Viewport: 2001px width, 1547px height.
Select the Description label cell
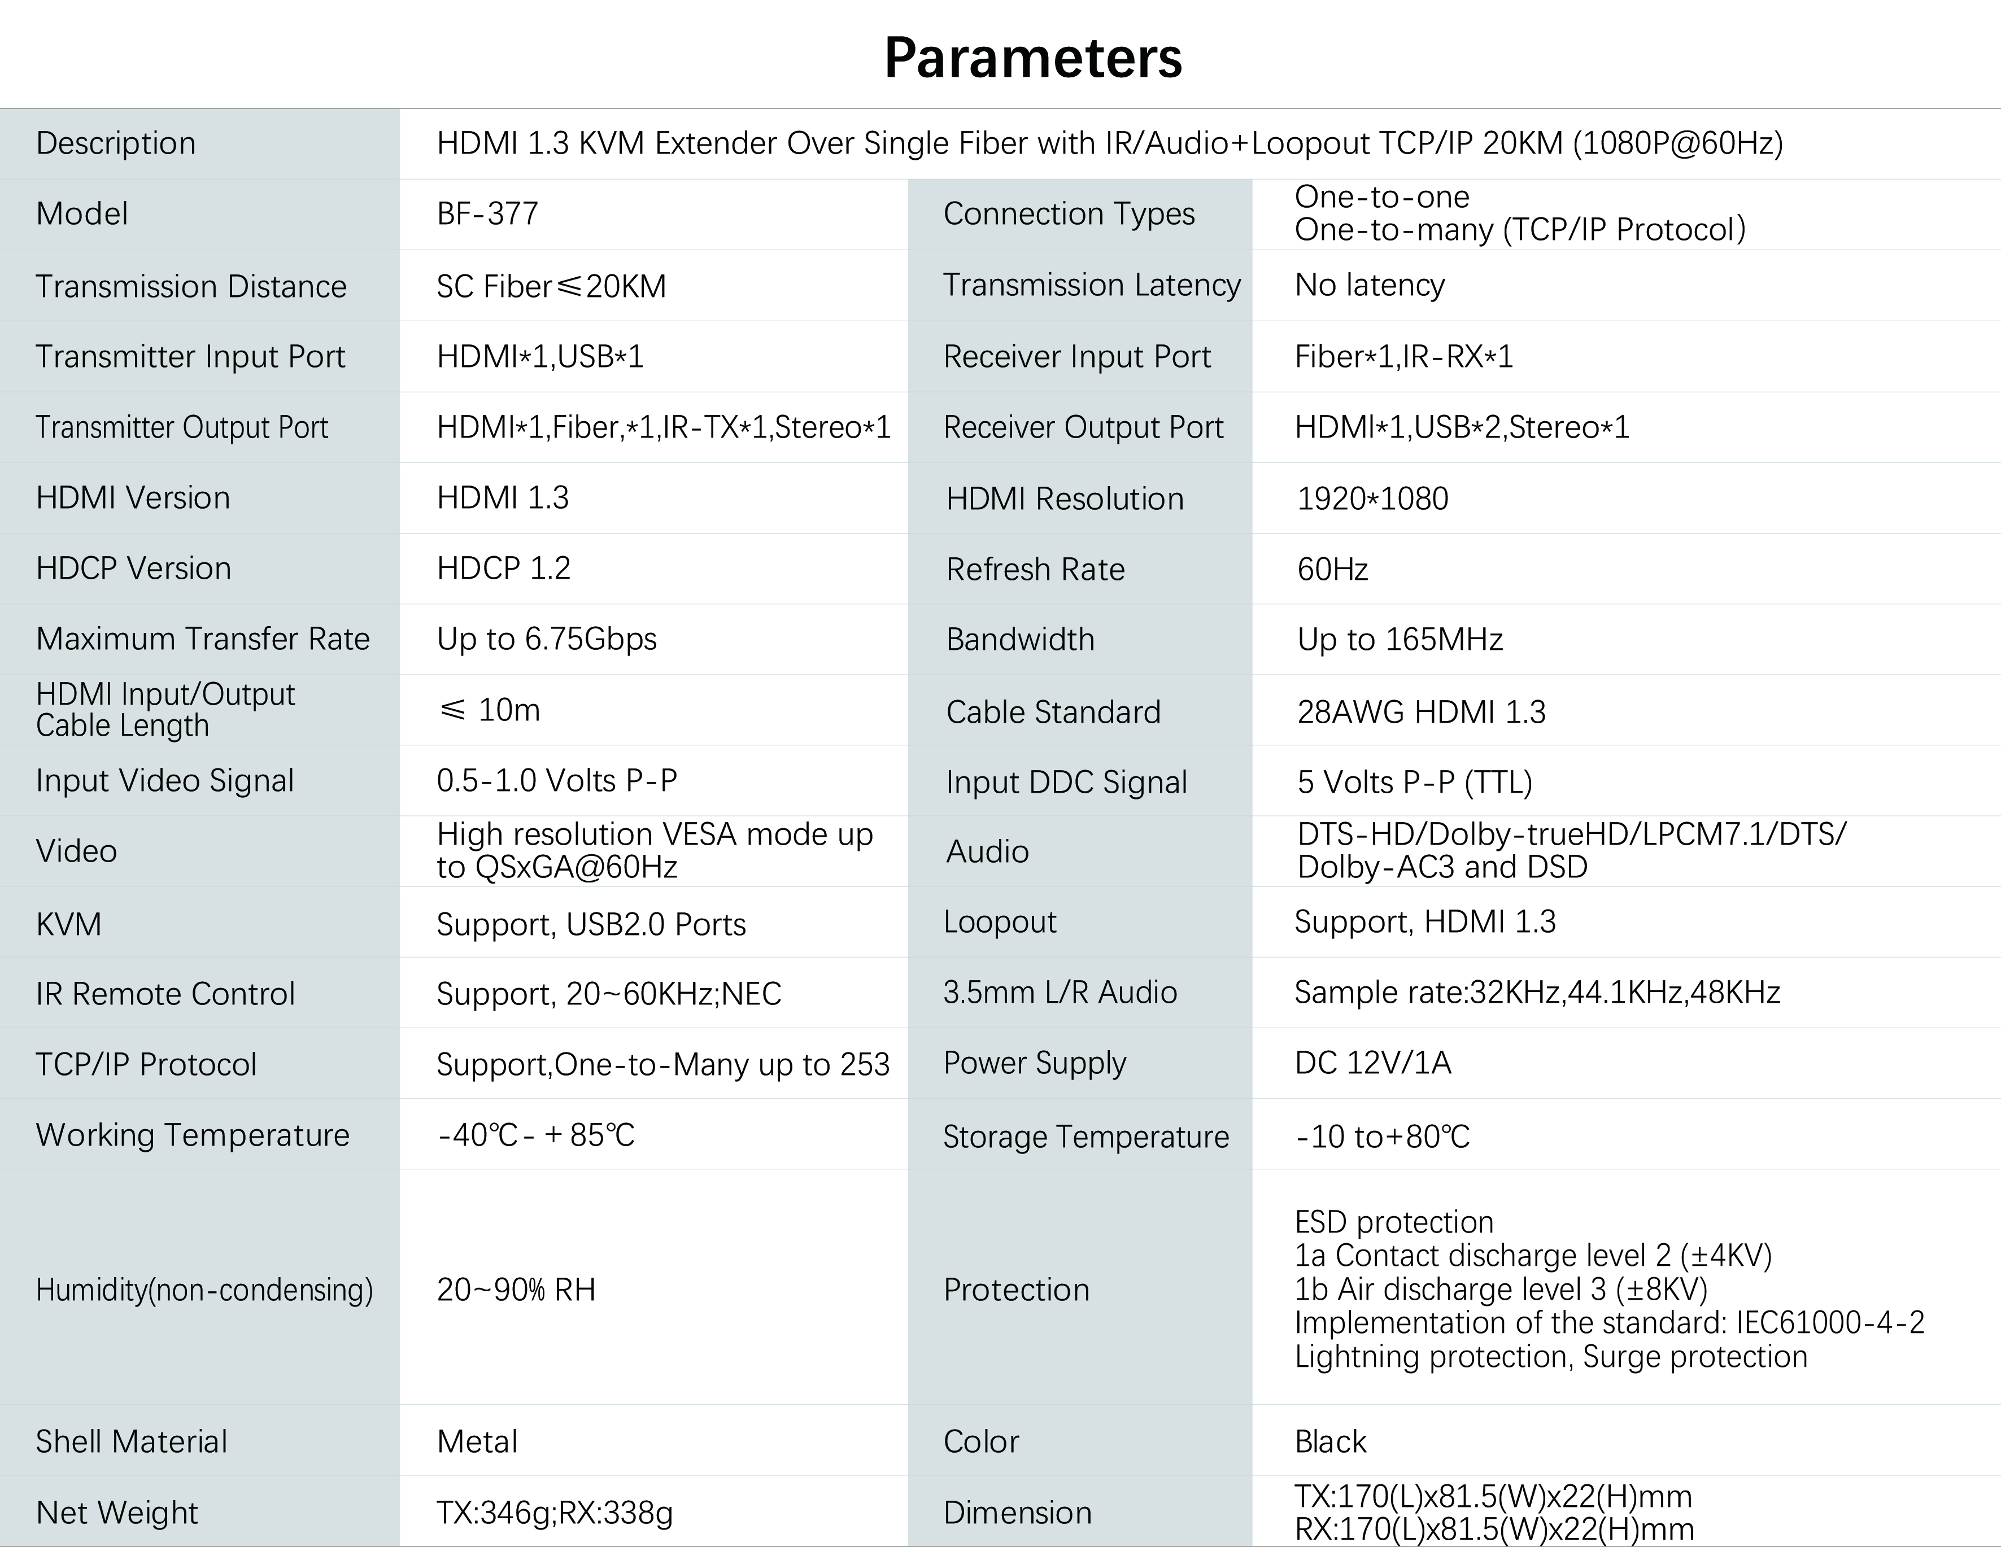200,144
